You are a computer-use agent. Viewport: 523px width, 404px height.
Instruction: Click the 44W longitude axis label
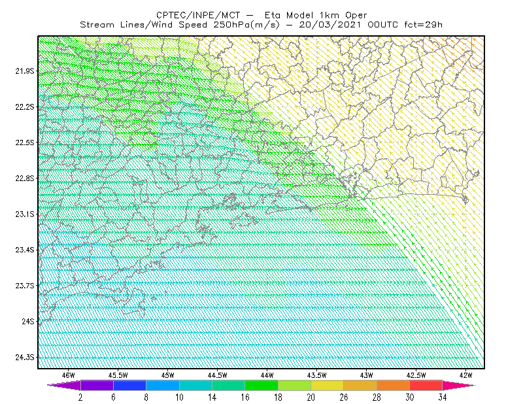tap(267, 375)
